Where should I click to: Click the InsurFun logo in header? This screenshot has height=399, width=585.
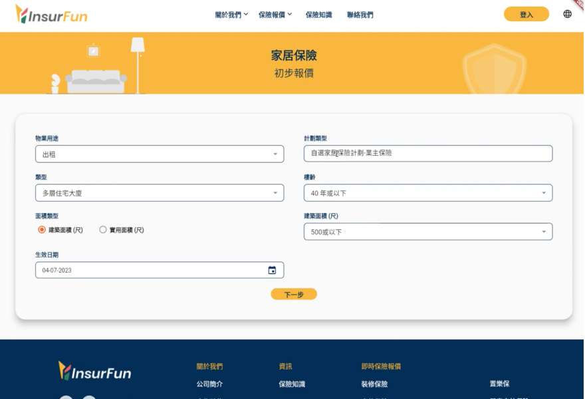[x=51, y=14]
